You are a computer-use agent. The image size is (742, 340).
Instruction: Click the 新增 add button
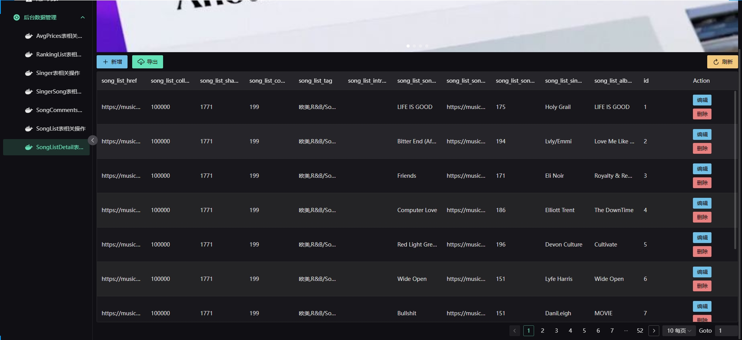[x=112, y=62]
